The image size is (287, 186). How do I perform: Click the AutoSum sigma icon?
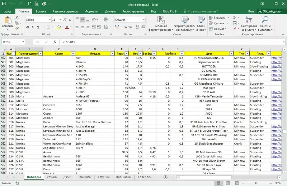coord(235,17)
